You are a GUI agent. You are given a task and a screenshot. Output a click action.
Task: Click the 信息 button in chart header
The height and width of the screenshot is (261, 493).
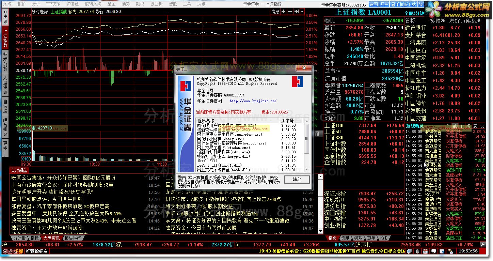pyautogui.click(x=275, y=12)
